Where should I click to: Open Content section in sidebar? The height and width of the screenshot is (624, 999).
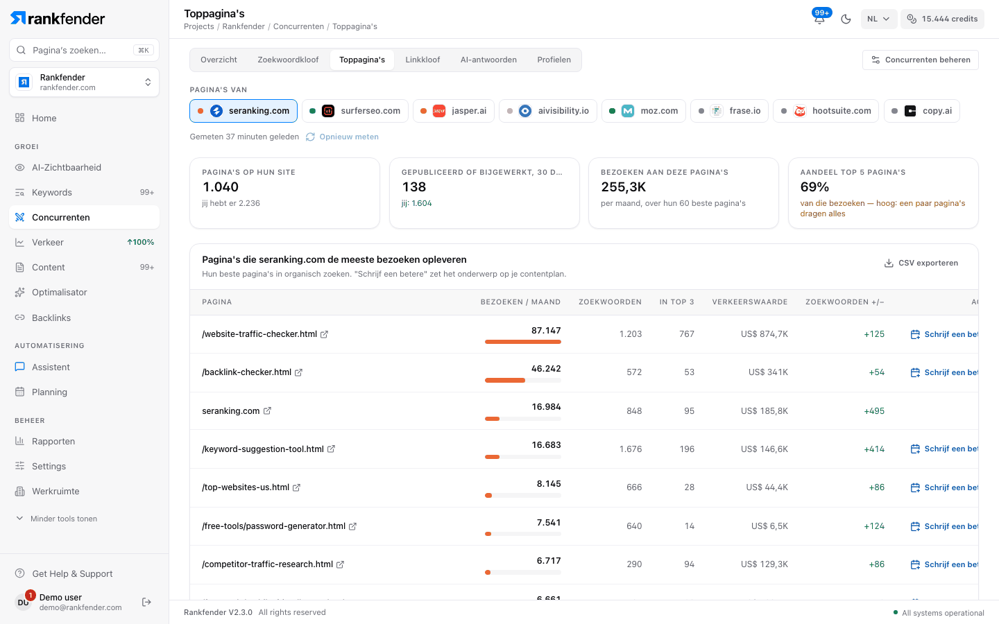point(84,267)
